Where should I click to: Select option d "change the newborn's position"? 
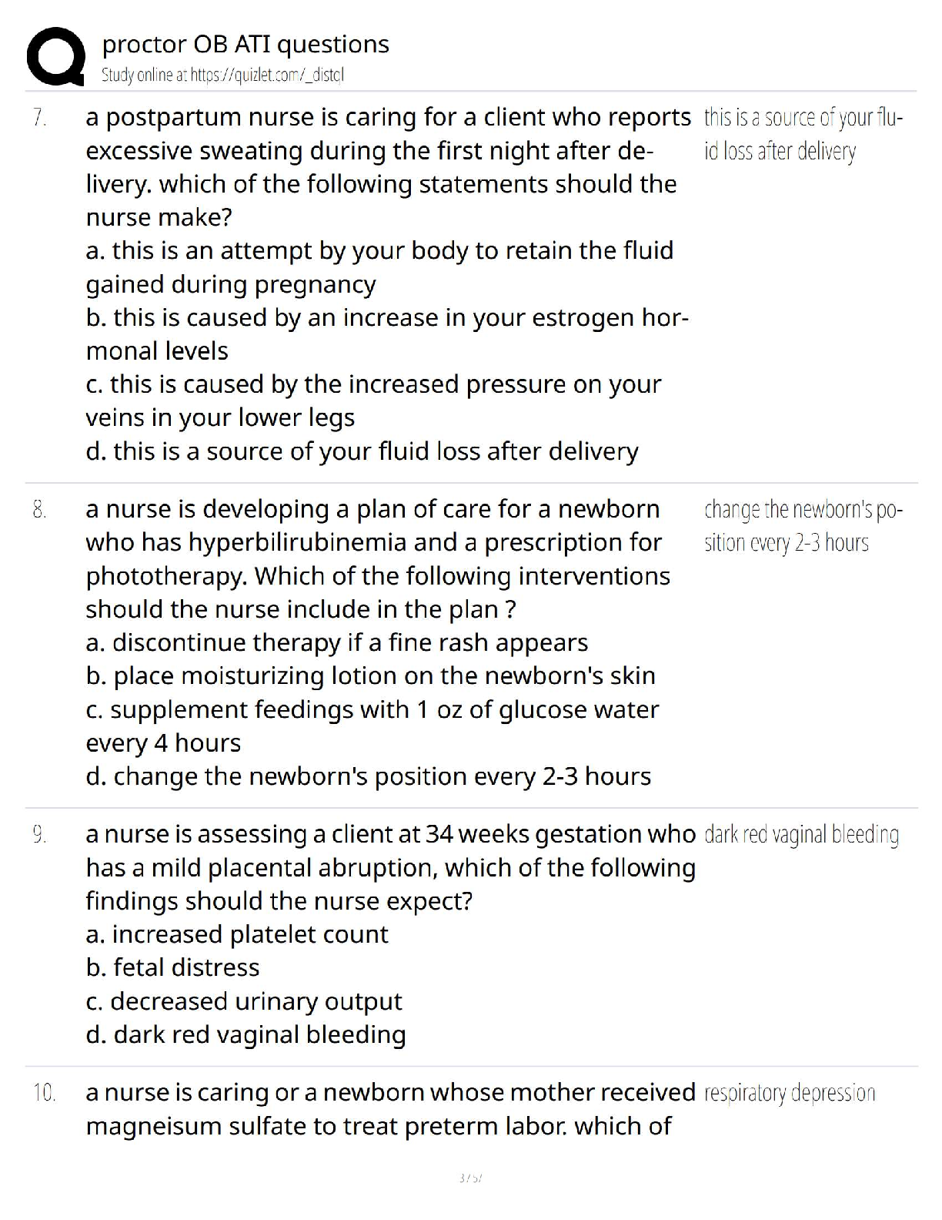(x=368, y=776)
